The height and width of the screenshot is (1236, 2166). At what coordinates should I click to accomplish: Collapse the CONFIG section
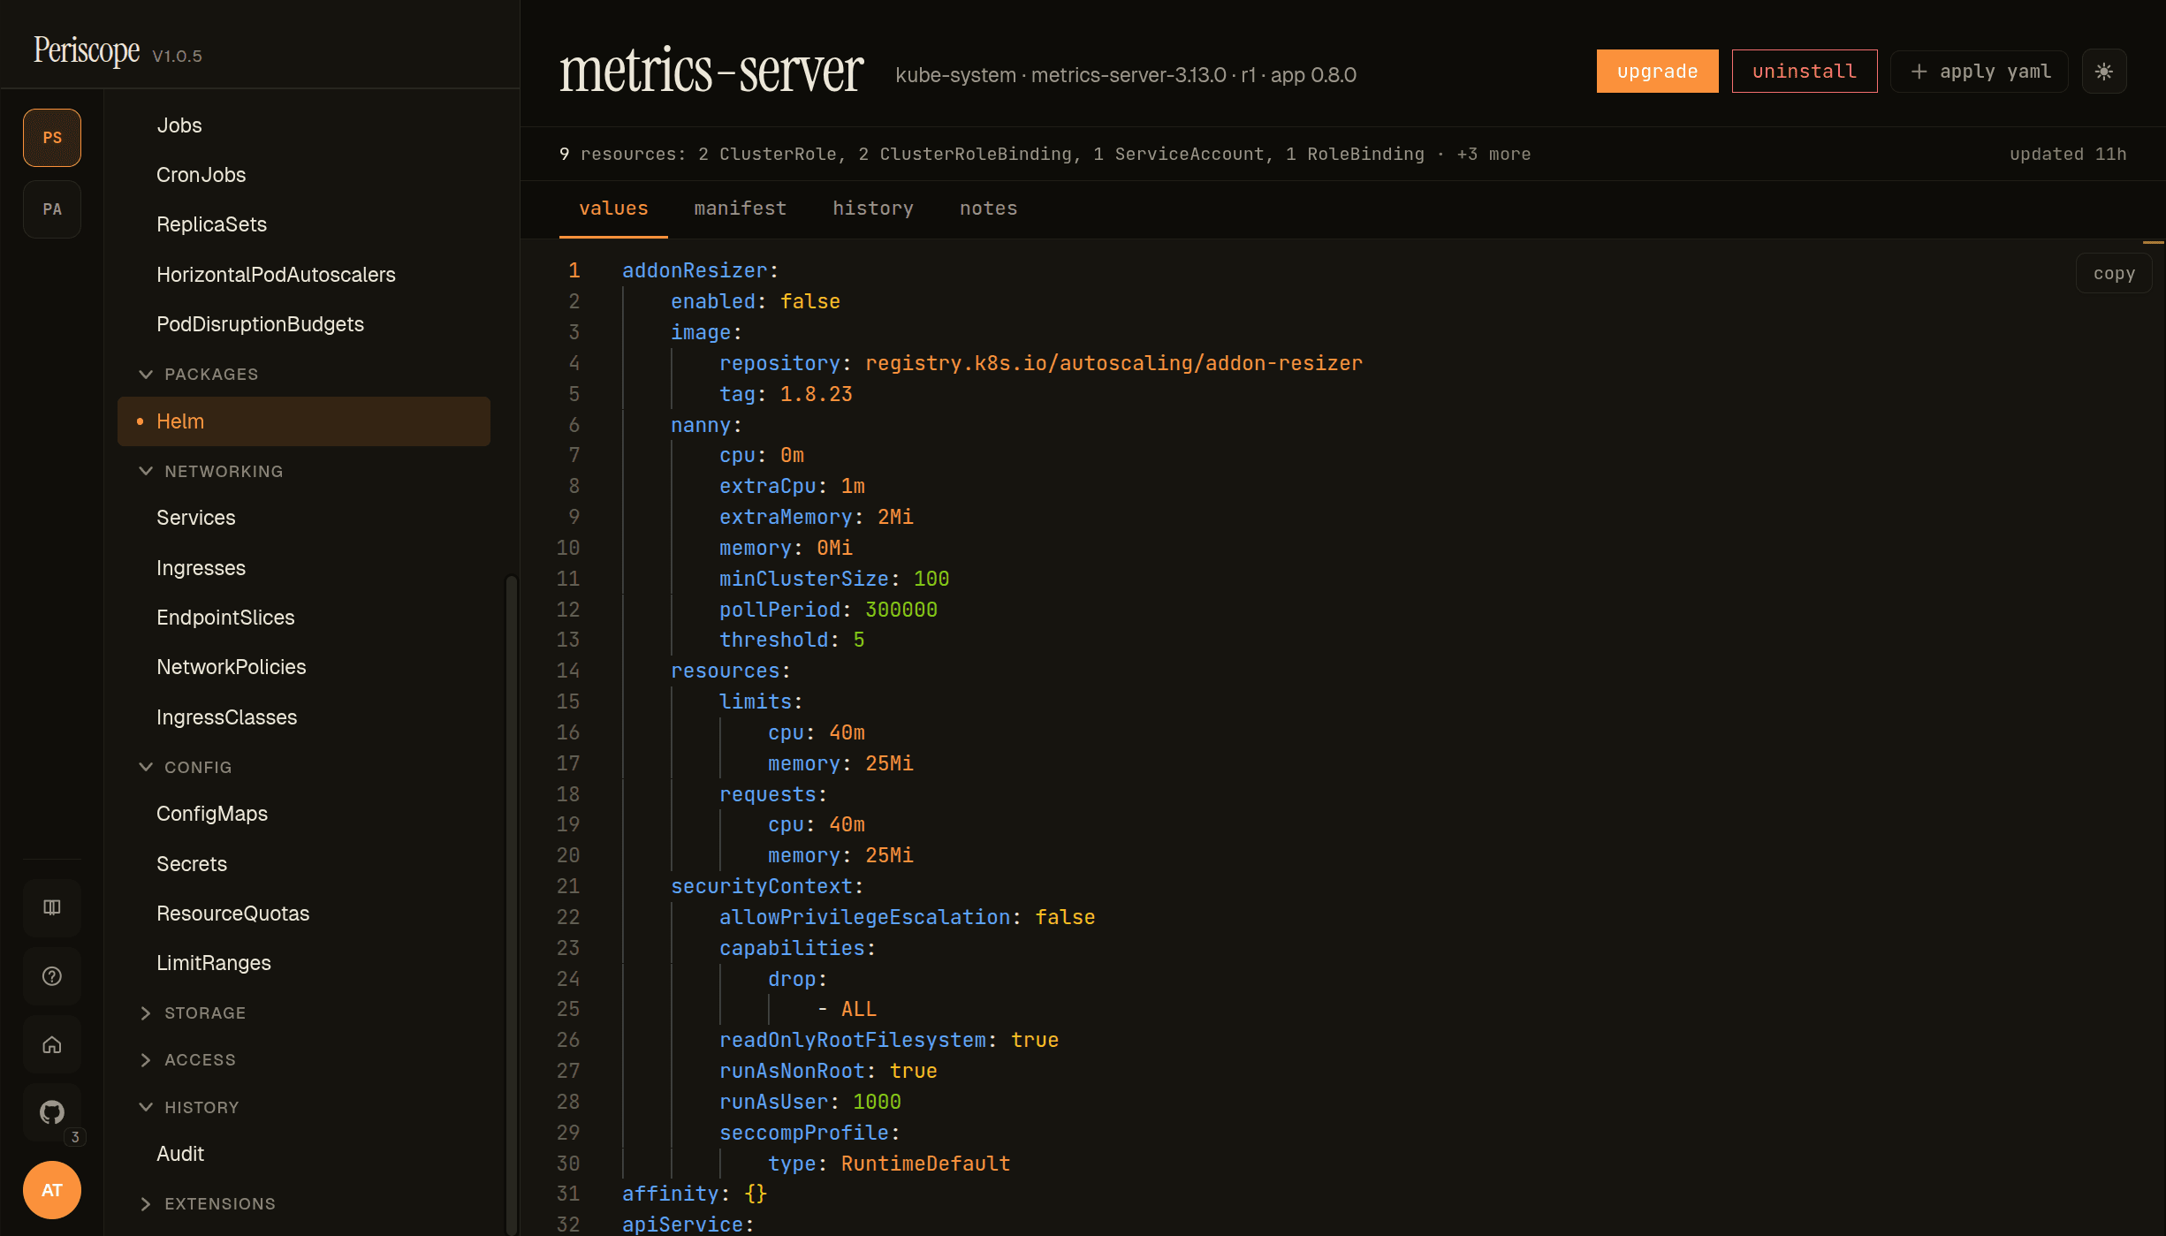click(x=185, y=768)
